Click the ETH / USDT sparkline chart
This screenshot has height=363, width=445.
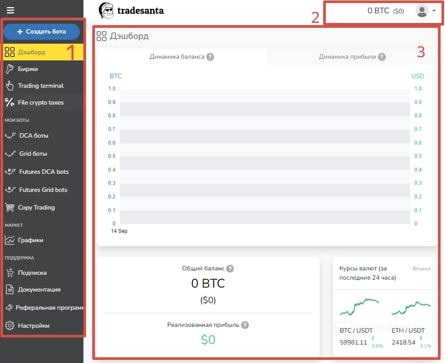tap(411, 308)
